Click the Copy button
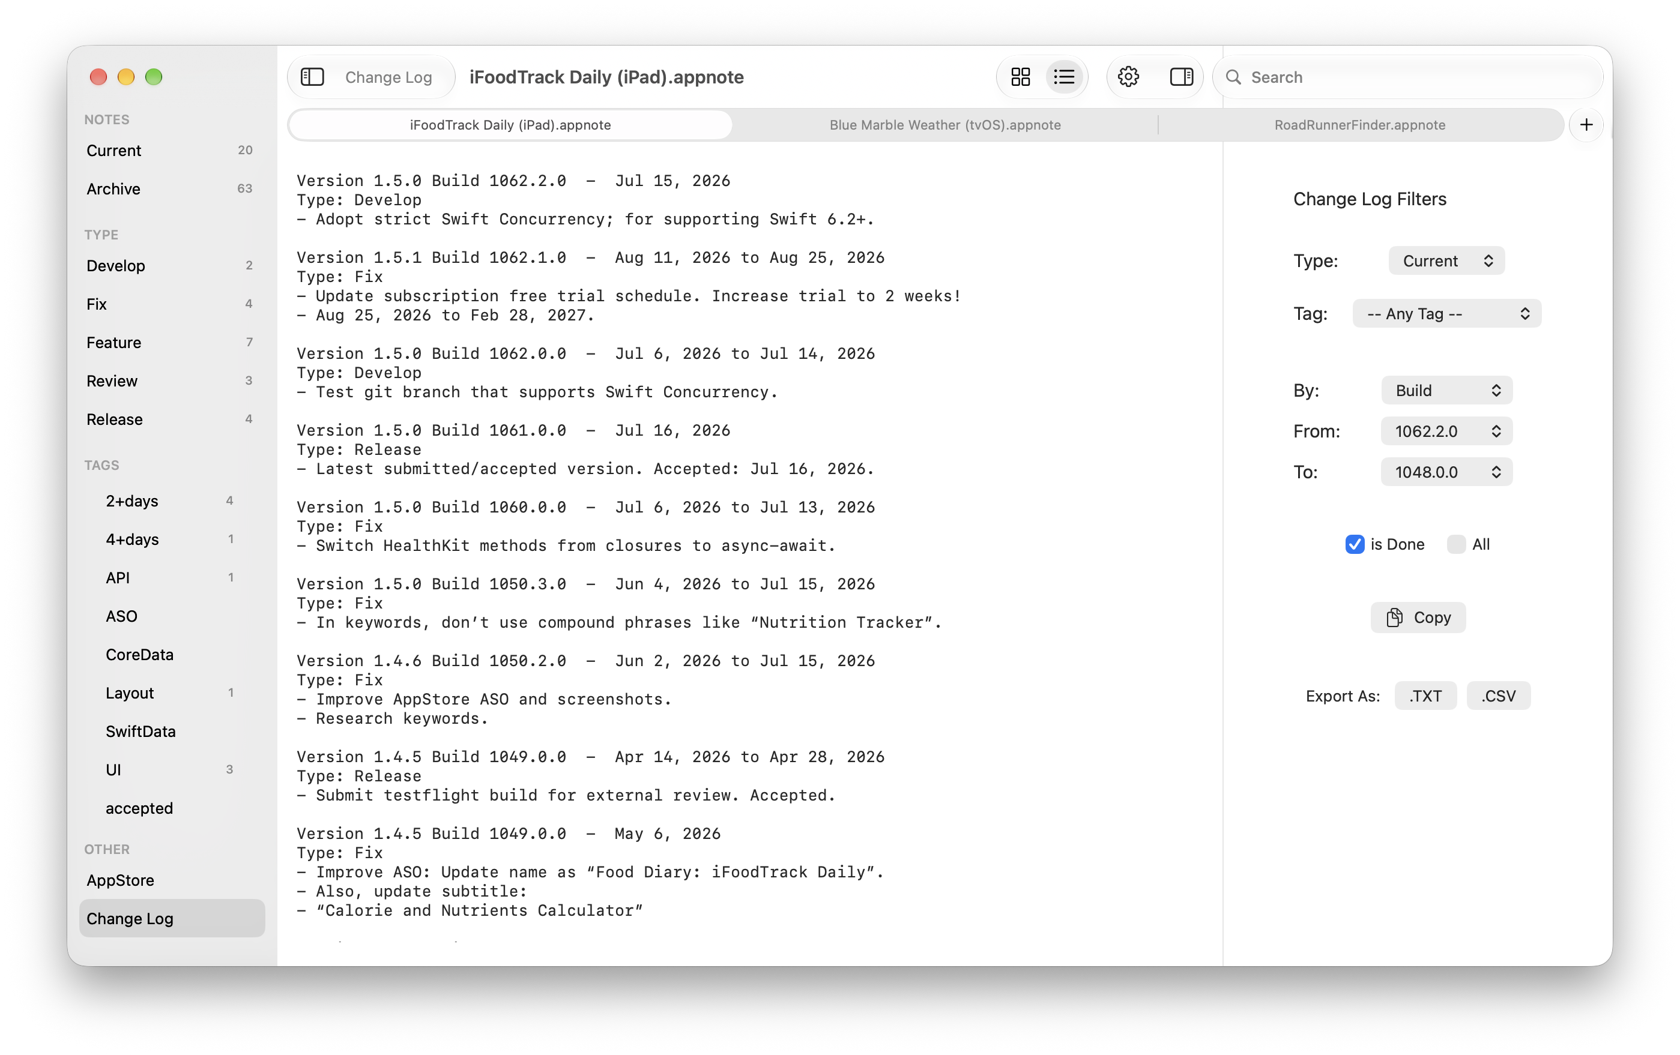 (1418, 617)
